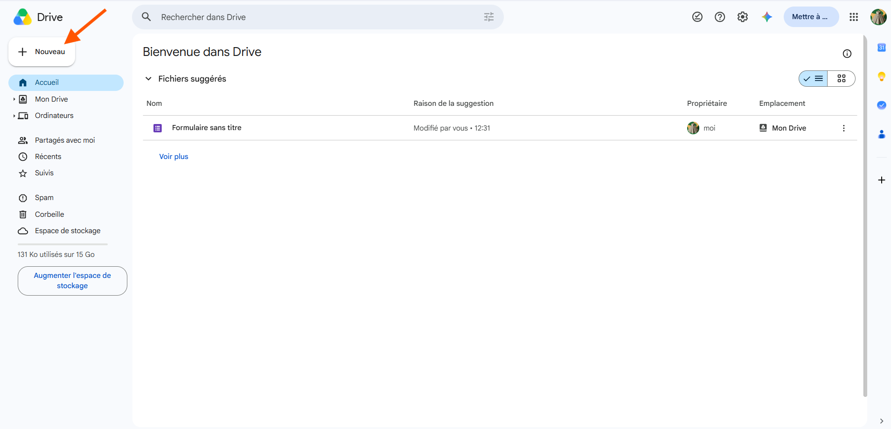The image size is (891, 429).
Task: Open the Settings gear icon
Action: (x=743, y=17)
